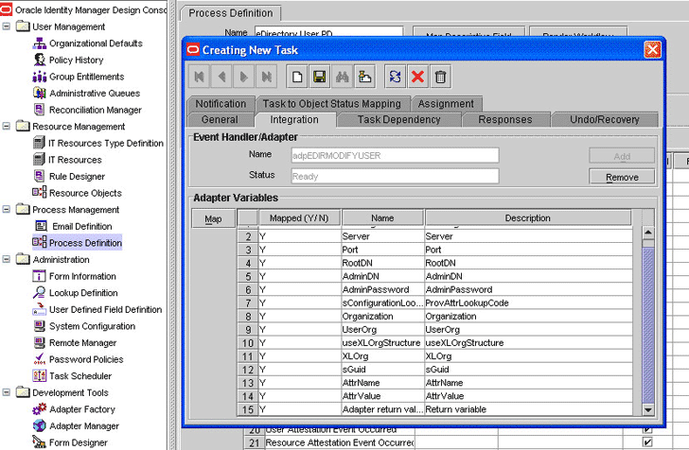Toggle checkbox in Resource Attestation Event row
Image resolution: width=689 pixels, height=450 pixels.
point(647,442)
